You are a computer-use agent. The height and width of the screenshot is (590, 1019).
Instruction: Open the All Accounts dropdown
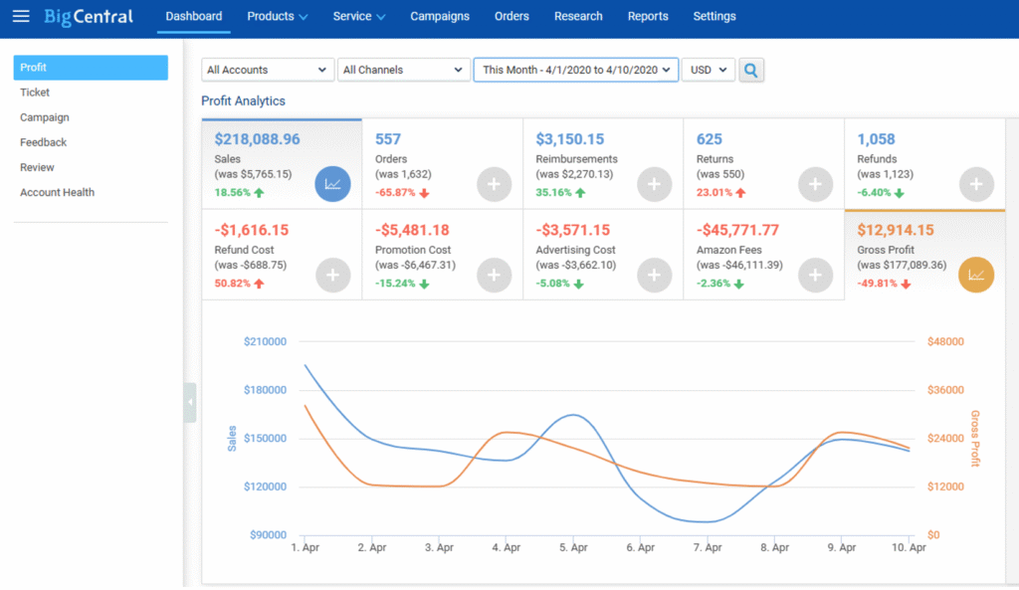click(267, 70)
